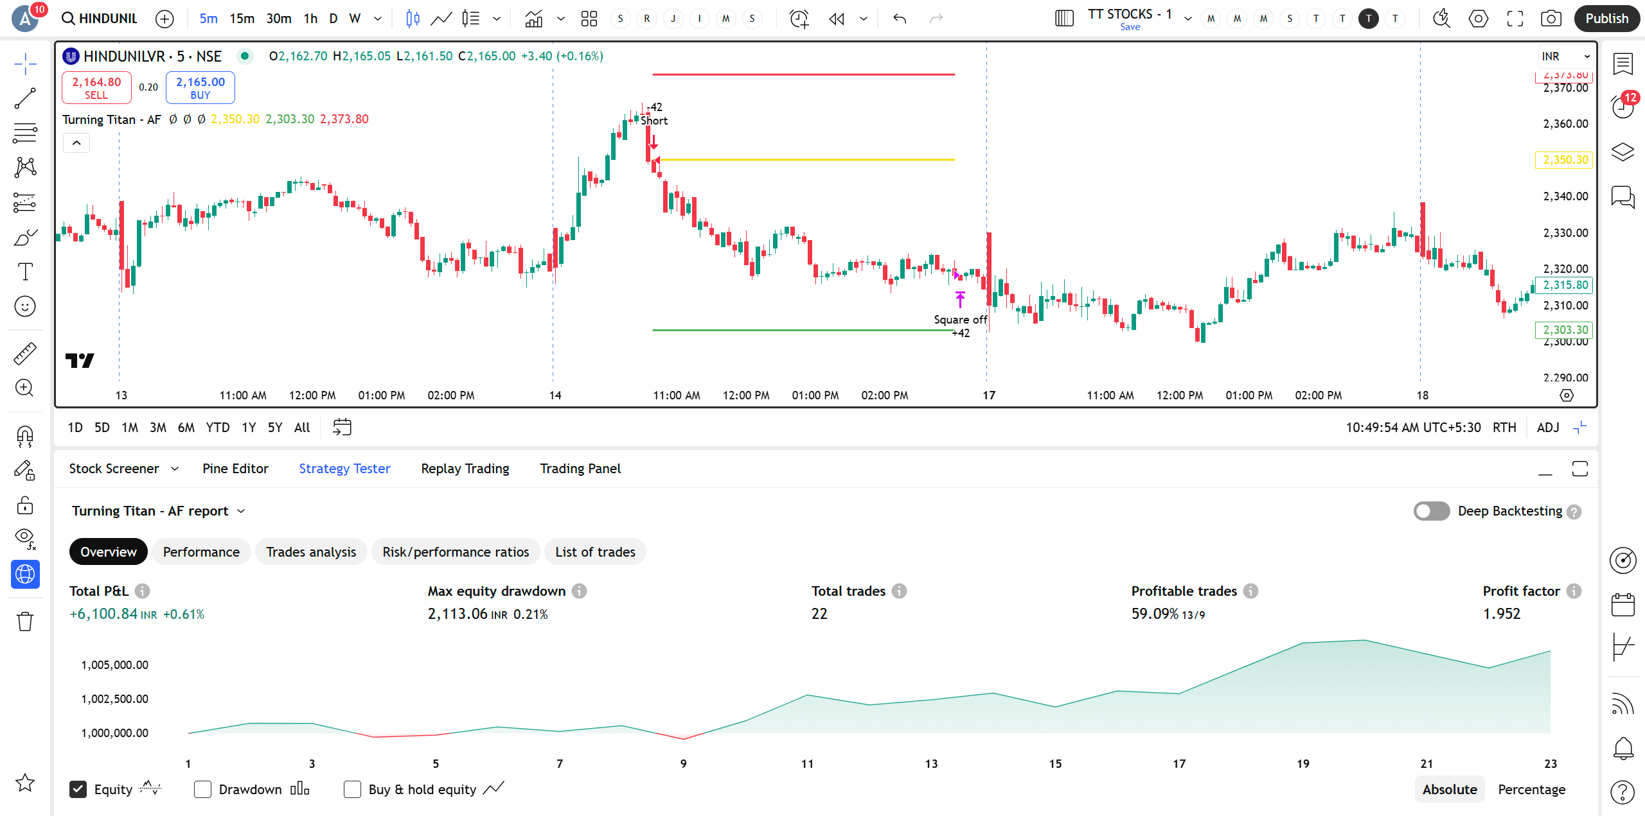Image resolution: width=1645 pixels, height=816 pixels.
Task: Toggle stay in drawing mode
Action: click(x=25, y=471)
